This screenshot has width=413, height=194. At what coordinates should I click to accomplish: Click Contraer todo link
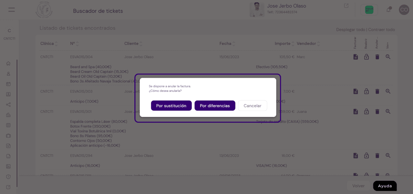(x=382, y=30)
